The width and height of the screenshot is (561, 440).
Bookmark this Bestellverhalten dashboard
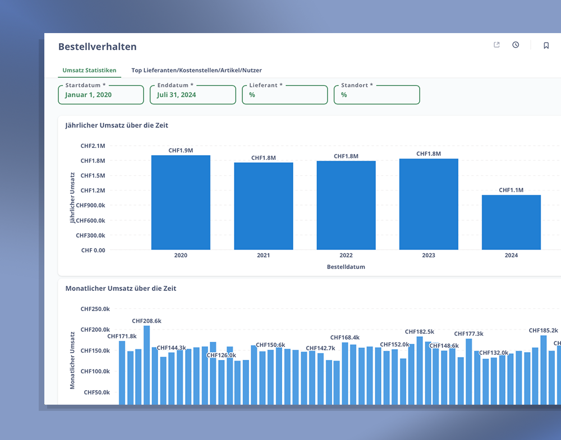[x=546, y=45]
